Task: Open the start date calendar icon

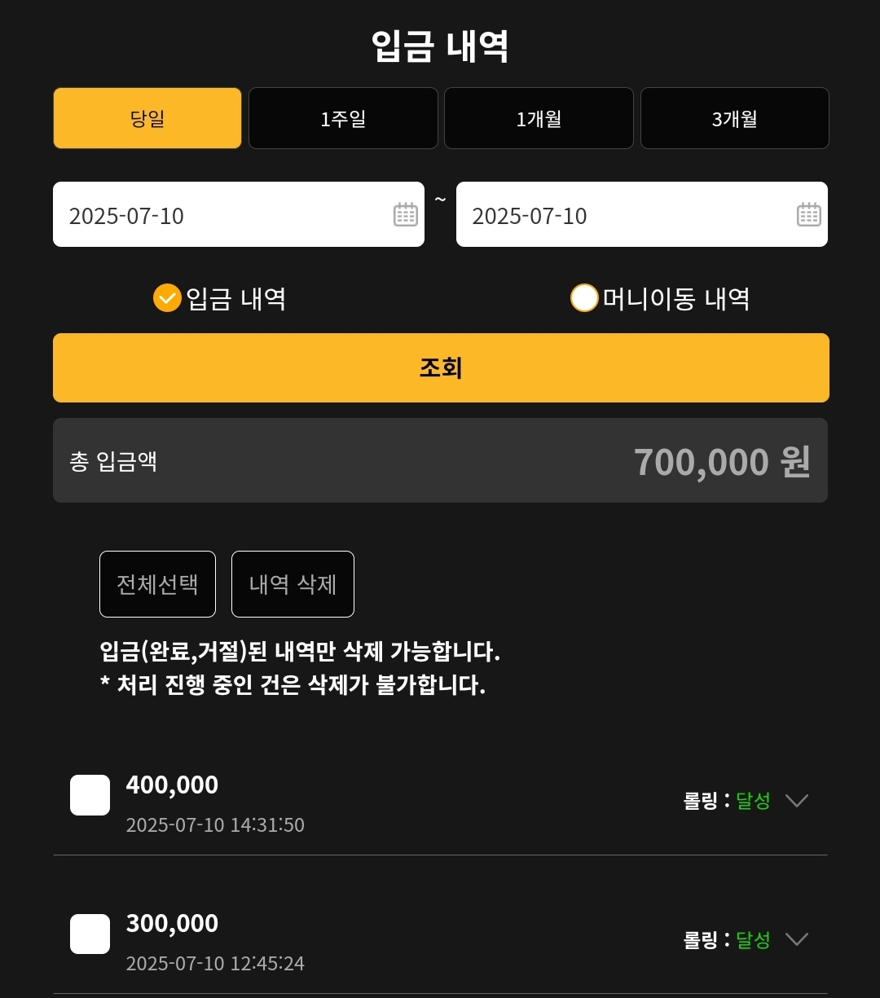Action: coord(405,214)
